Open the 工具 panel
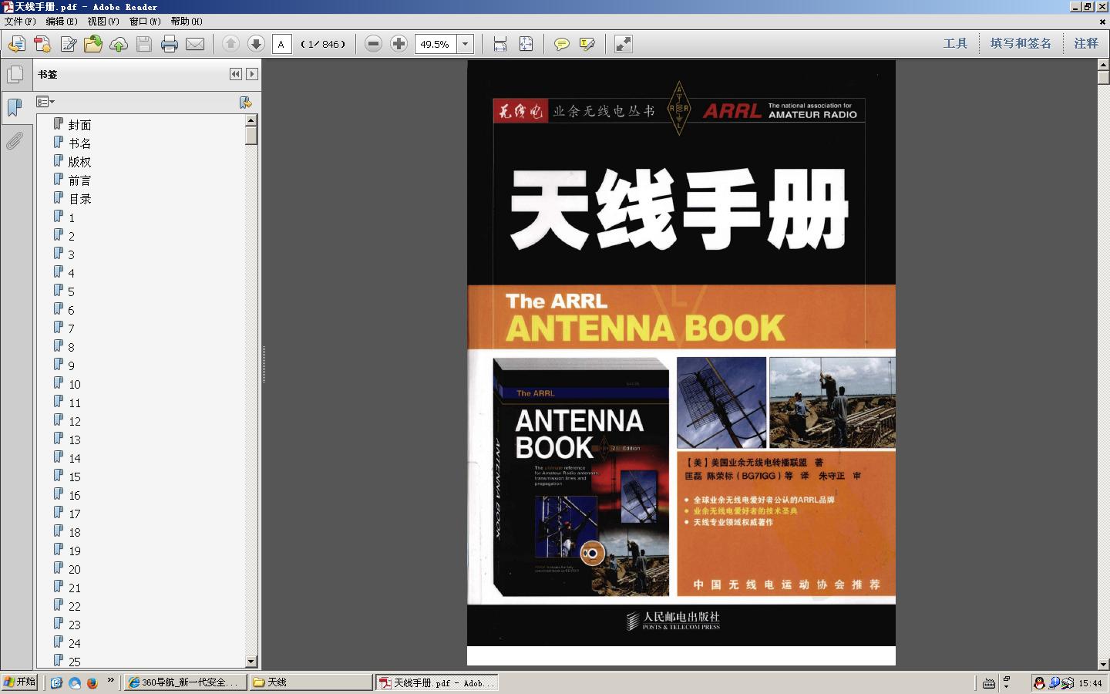This screenshot has width=1110, height=694. click(x=955, y=44)
